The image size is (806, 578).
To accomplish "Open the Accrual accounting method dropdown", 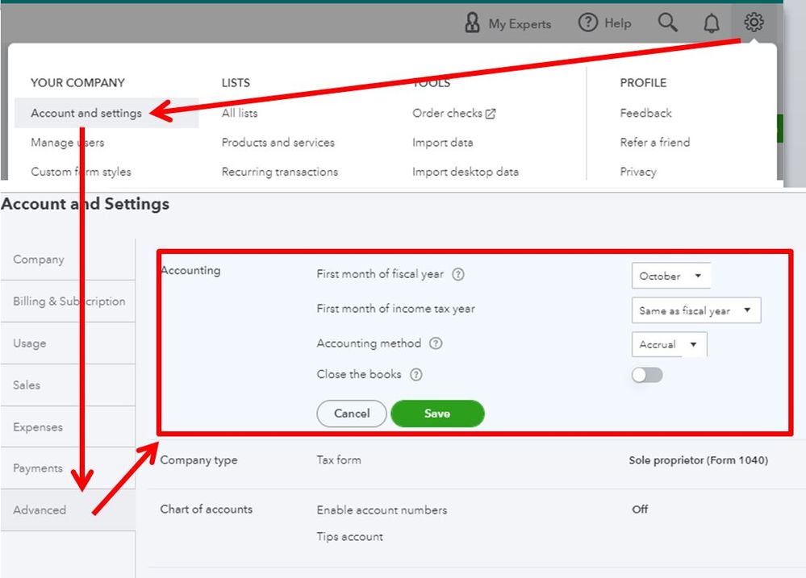I will click(x=668, y=344).
